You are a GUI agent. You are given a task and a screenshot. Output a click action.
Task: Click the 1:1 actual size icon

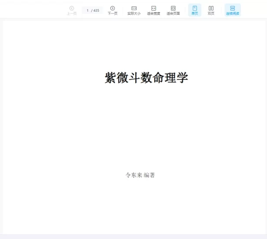point(134,8)
